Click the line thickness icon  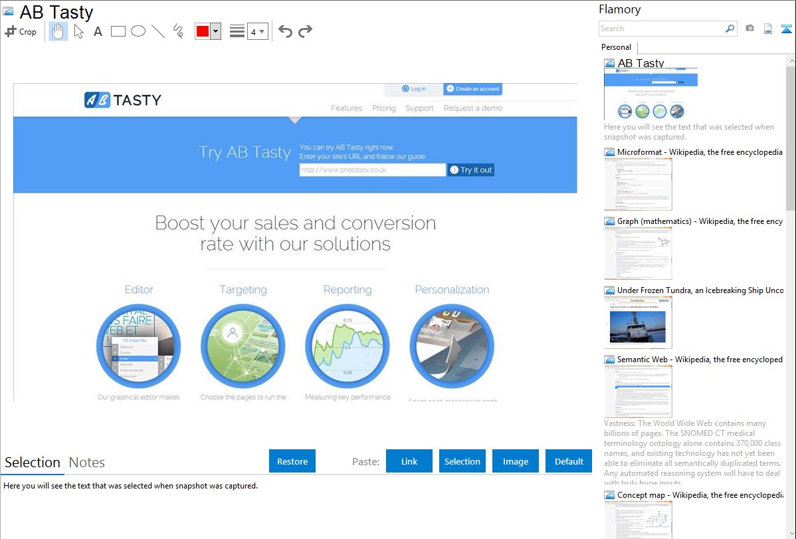237,31
